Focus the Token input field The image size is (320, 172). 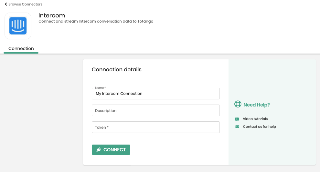click(156, 127)
